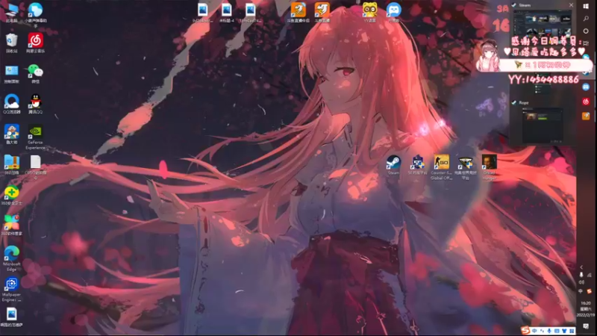
Task: Launch the Steam desktop shortcut
Action: [393, 165]
